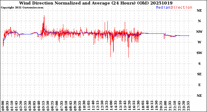Image resolution: width=207 pixels, height=112 pixels.
Task: Click the S direction axis label
Action: 199,64
